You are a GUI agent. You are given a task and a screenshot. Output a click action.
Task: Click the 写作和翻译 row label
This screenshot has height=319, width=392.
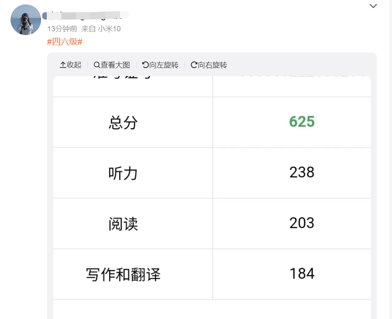coord(123,274)
